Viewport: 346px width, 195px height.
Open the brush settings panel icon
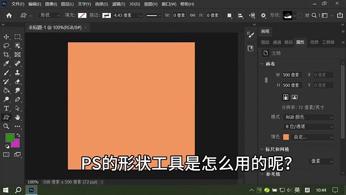click(251, 35)
